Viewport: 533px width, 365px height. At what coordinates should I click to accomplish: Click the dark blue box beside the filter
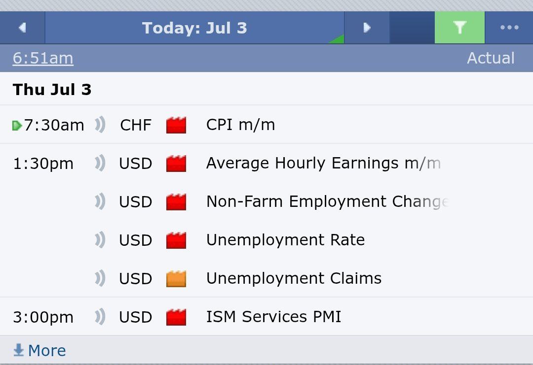click(x=412, y=28)
